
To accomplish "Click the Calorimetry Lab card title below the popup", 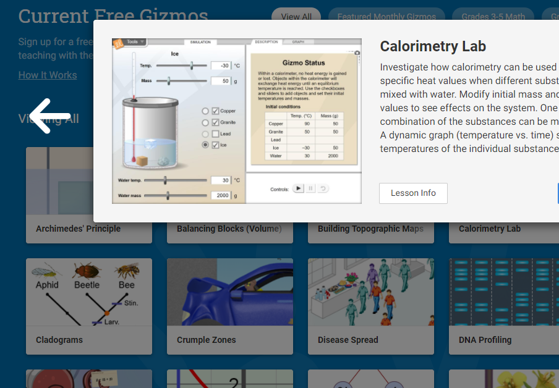I will pos(490,229).
